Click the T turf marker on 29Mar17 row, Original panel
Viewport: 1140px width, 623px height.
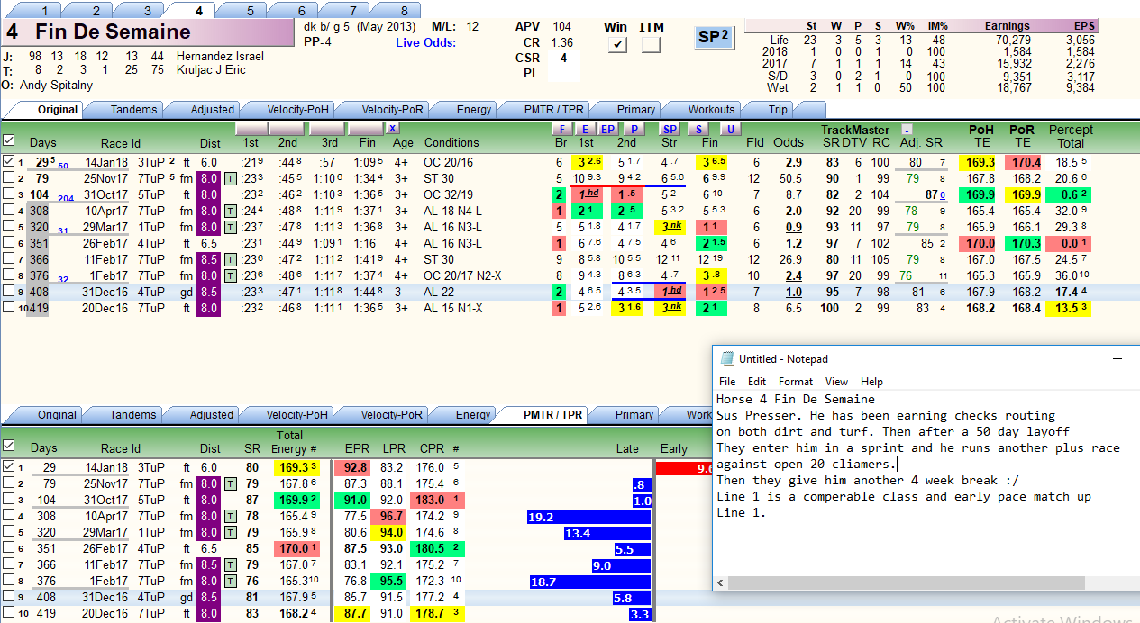(231, 227)
